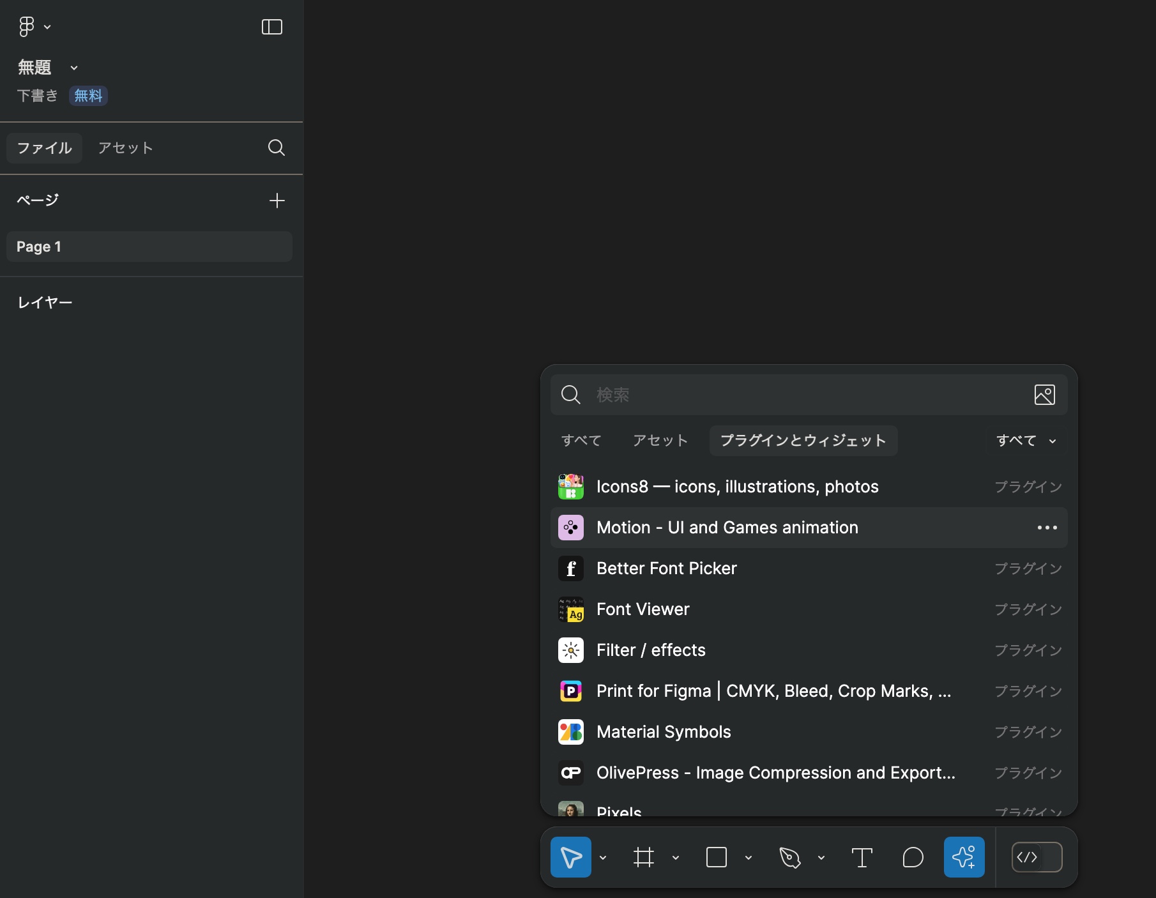Viewport: 1156px width, 898px height.
Task: Expand the Pen tool options chevron
Action: [821, 858]
